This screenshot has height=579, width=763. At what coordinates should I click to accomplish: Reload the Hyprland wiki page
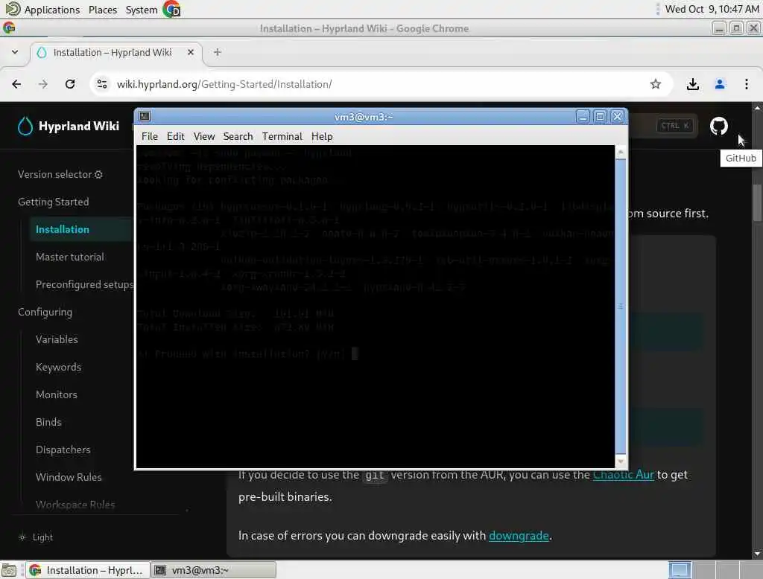coord(69,84)
